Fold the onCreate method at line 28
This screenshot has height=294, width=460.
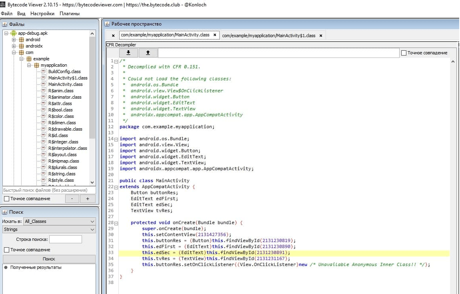[x=116, y=223]
